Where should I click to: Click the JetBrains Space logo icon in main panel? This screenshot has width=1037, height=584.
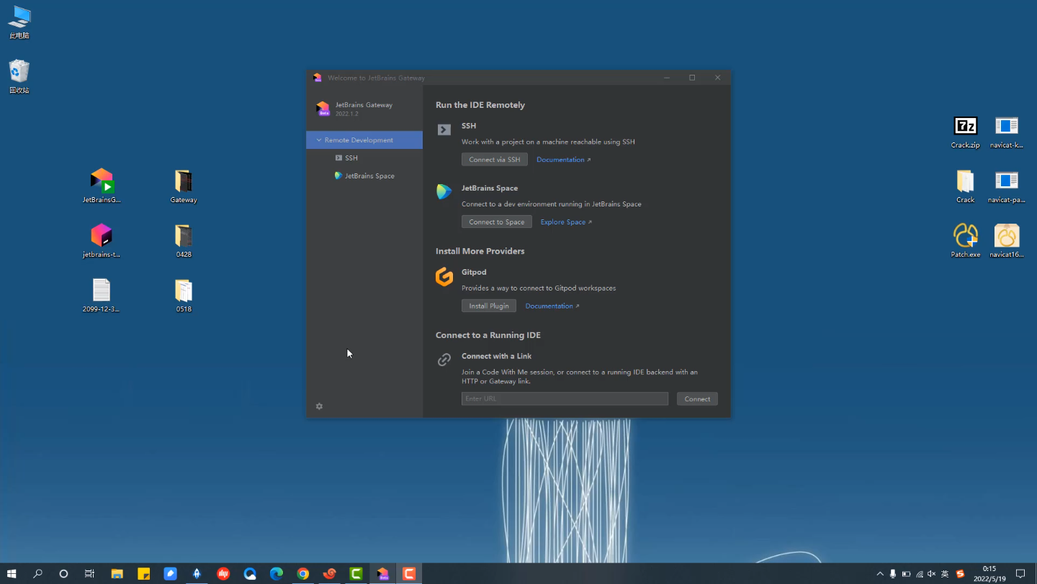(x=444, y=191)
